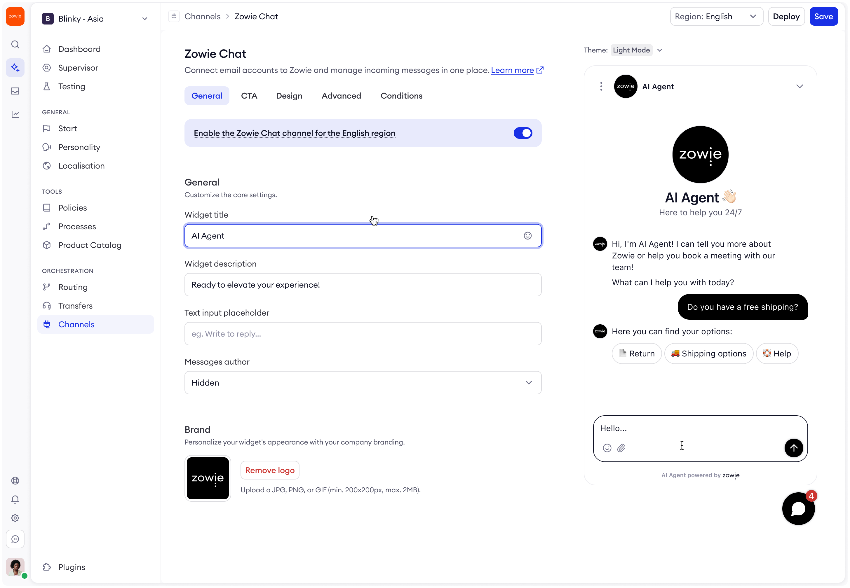This screenshot has width=850, height=588.
Task: Open the Messages author Hidden dropdown
Action: (363, 383)
